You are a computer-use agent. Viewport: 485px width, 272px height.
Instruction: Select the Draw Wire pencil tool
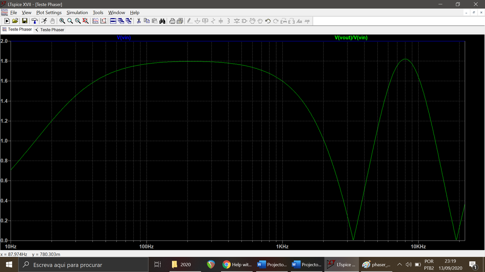coord(189,21)
